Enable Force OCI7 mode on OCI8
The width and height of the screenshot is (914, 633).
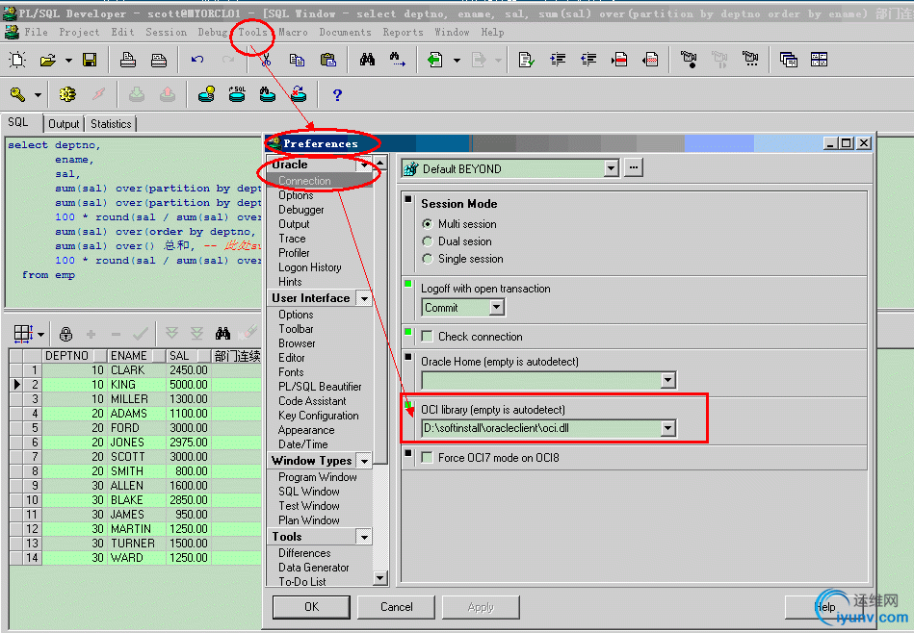click(428, 458)
